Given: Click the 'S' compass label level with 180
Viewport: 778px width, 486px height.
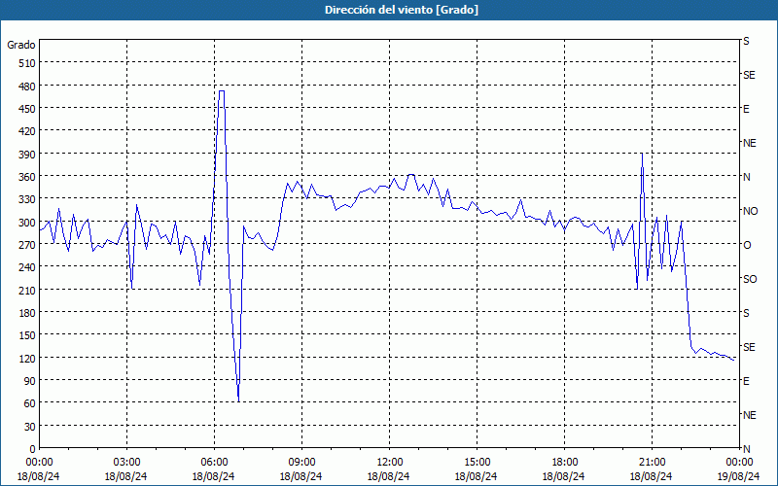Looking at the screenshot, I should pos(746,313).
